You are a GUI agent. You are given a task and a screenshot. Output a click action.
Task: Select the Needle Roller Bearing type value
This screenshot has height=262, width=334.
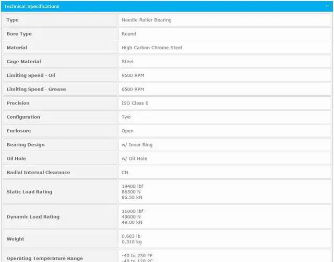146,20
